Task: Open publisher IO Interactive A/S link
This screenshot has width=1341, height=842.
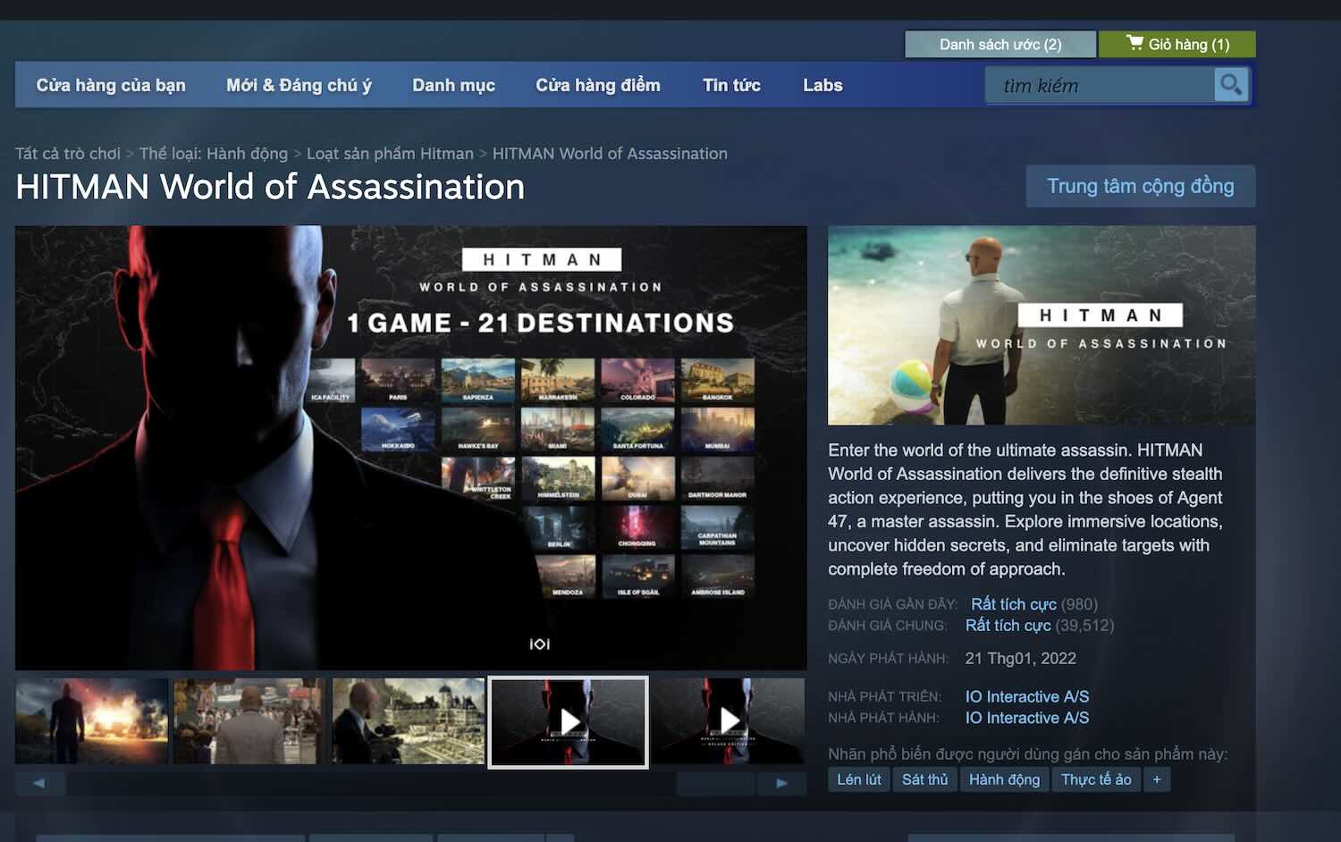Action: coord(1027,718)
